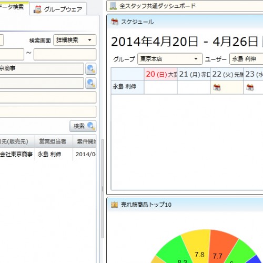Sort by 先(販売先) column header

click(x=17, y=141)
